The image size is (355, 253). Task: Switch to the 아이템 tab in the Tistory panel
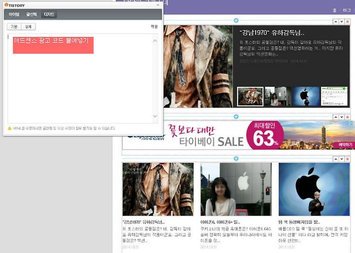(x=14, y=14)
